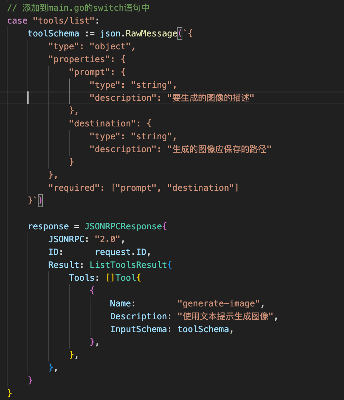Click the JSONRPC field label

(x=66, y=239)
